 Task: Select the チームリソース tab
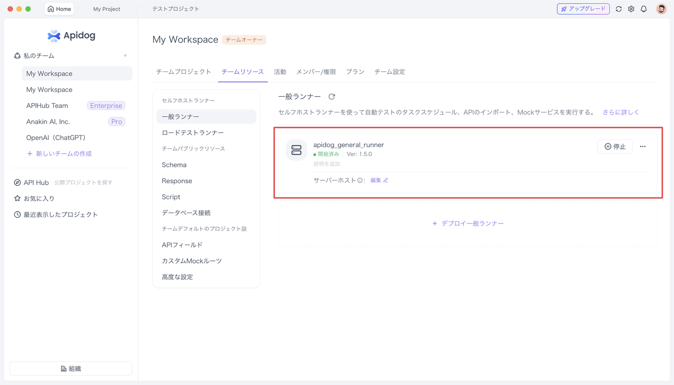click(x=243, y=72)
